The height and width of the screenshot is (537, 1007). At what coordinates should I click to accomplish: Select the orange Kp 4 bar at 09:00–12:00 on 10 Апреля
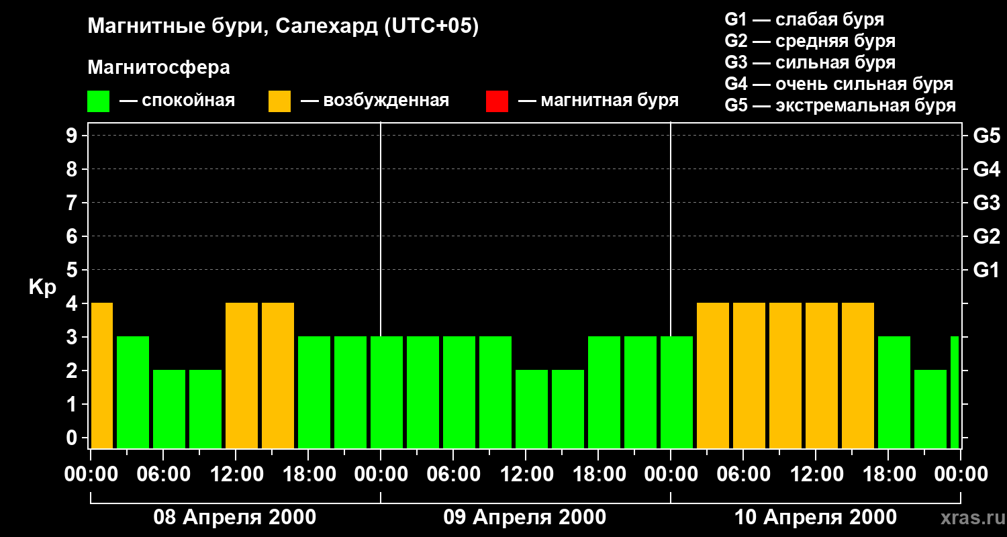point(785,375)
